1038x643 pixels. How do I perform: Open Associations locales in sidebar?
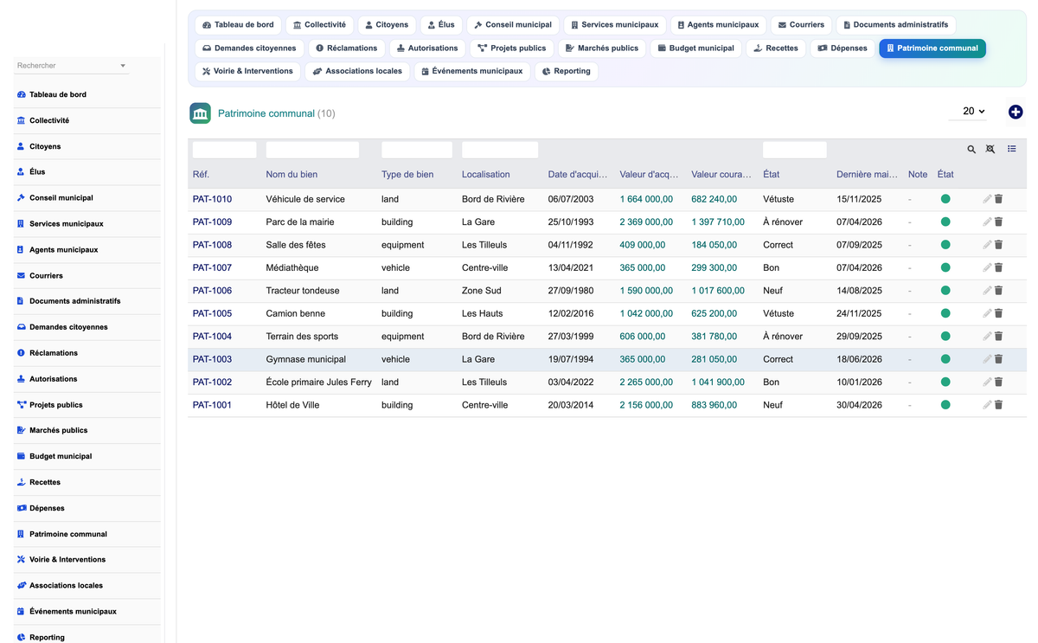(66, 586)
